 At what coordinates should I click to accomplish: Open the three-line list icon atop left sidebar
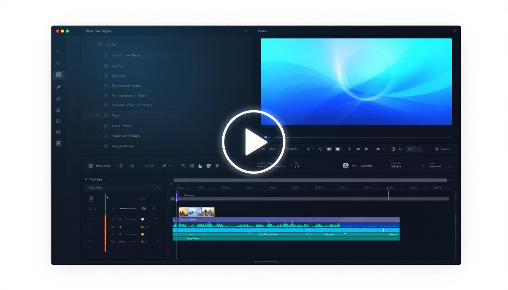click(58, 51)
